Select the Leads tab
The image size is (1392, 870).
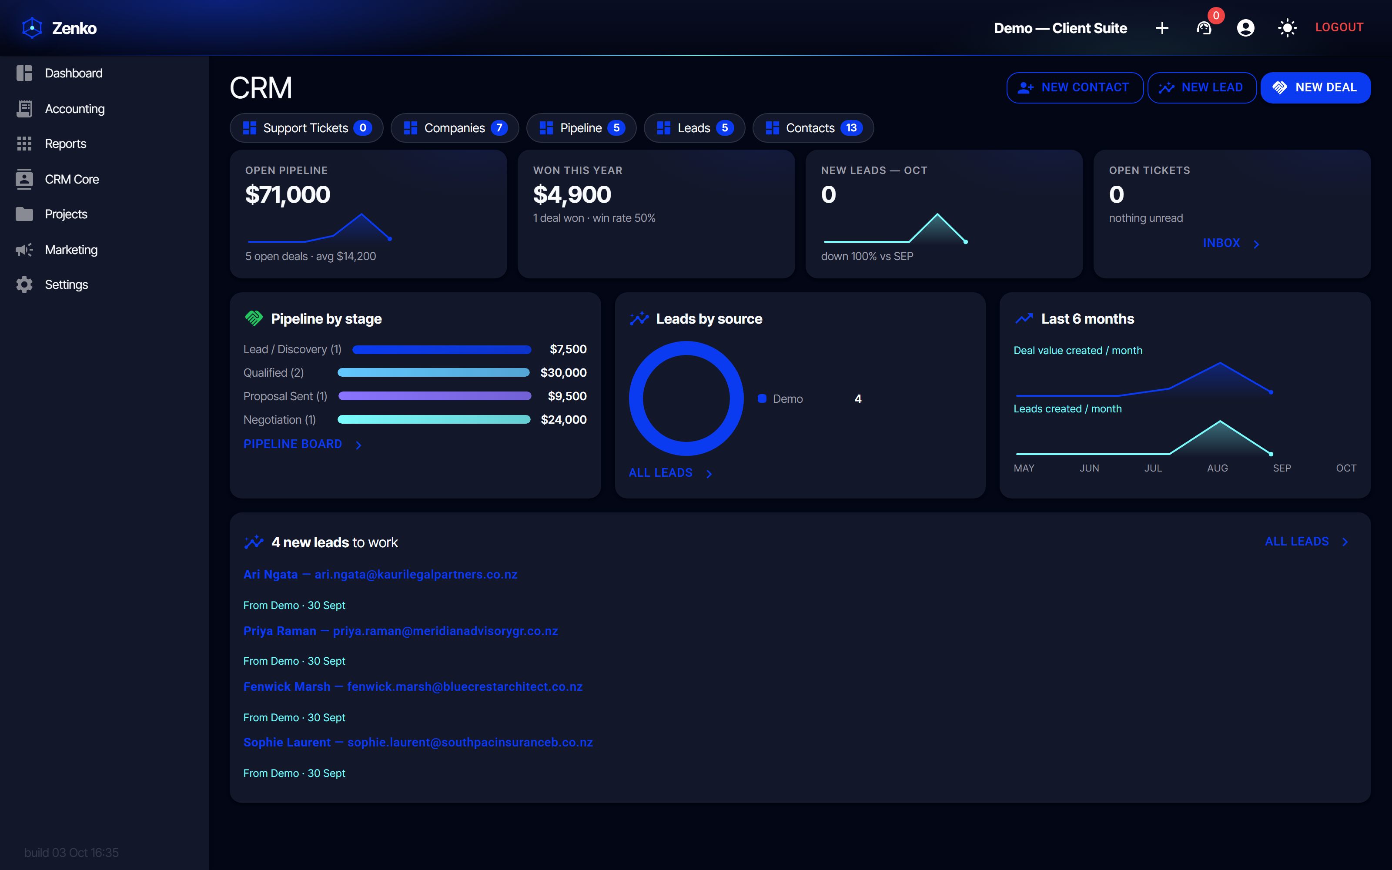694,128
